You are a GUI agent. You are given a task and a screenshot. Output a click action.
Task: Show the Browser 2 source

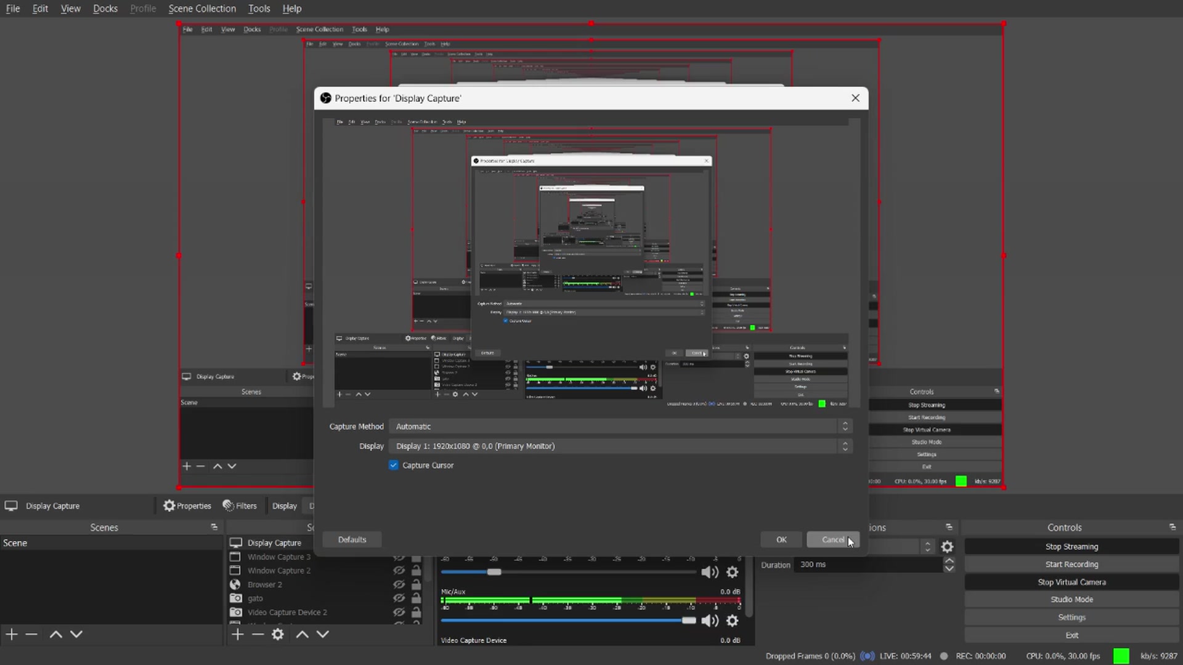coord(399,584)
